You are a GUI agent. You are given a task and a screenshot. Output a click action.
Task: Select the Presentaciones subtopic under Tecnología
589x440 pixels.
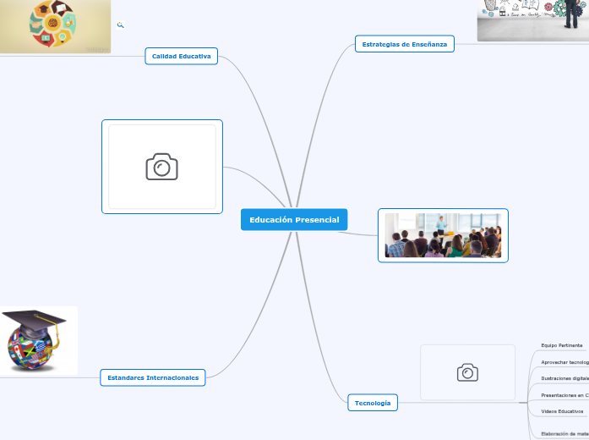pyautogui.click(x=564, y=395)
